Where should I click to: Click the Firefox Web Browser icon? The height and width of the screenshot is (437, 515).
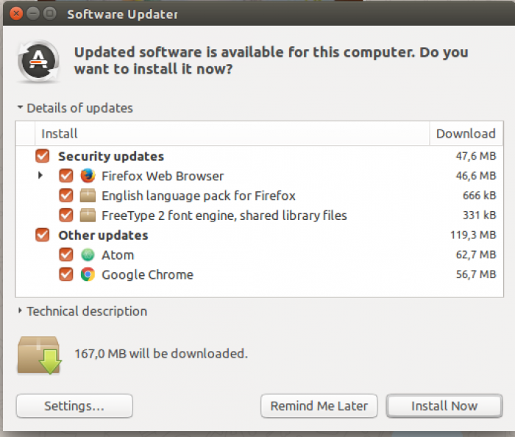pyautogui.click(x=88, y=176)
